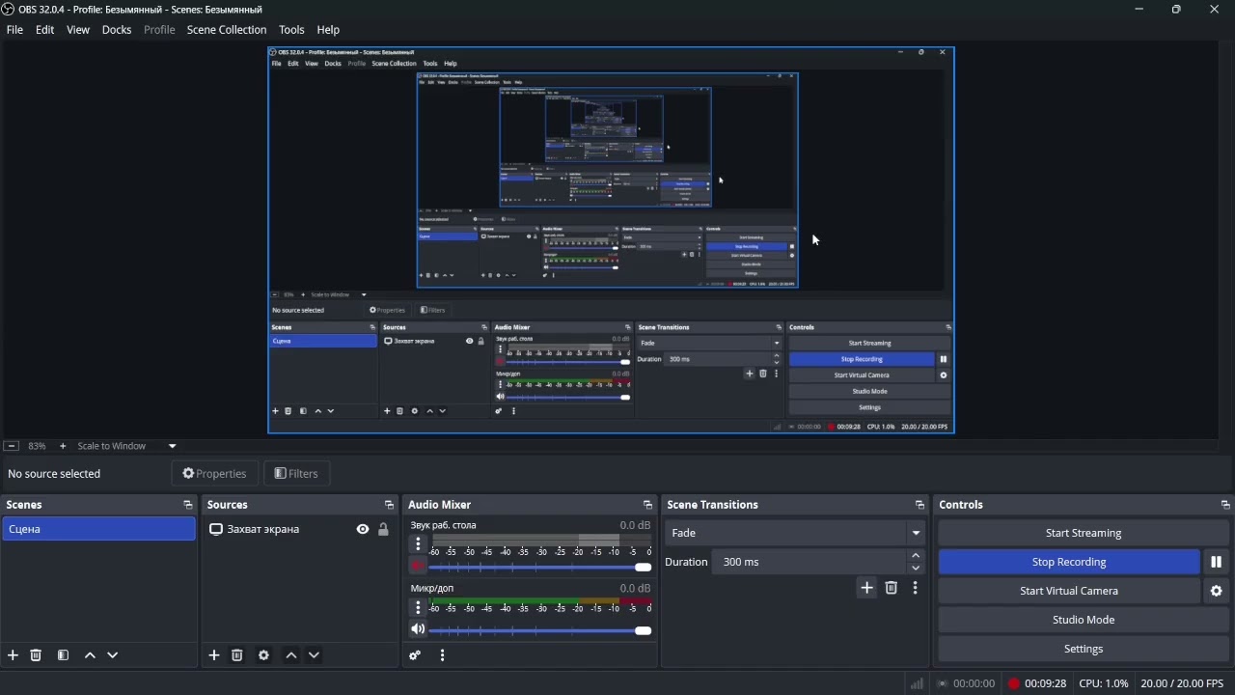
Task: Open transition properties three dots
Action: pos(916,589)
